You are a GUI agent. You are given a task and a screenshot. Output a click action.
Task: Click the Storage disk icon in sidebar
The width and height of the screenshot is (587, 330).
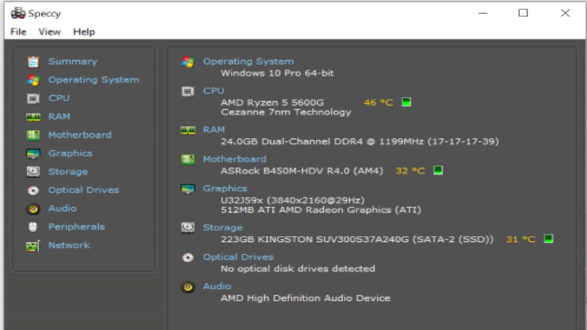33,171
